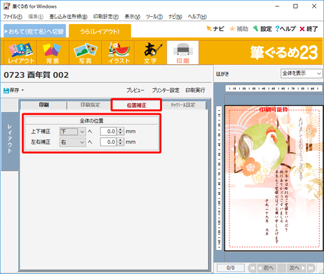Click the 0/0 page counter field
Image resolution: width=324 pixels, height=274 pixels.
click(x=231, y=268)
